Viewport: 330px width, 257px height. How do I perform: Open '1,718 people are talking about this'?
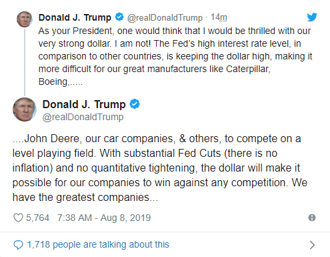click(x=98, y=244)
